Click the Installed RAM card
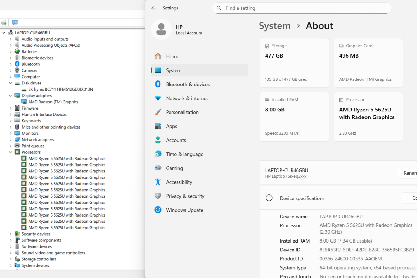417x278 pixels. tap(294, 117)
